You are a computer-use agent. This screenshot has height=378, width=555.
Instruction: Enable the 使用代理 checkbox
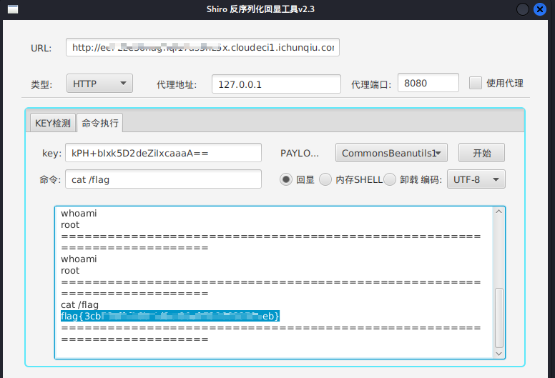click(476, 83)
